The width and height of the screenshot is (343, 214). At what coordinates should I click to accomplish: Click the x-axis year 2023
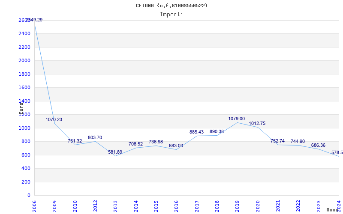coord(319,206)
